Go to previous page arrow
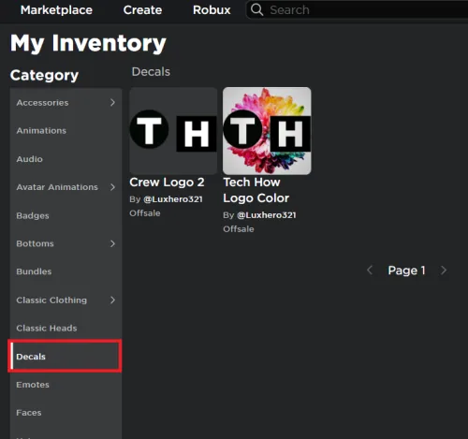Viewport: 468px width, 439px height. coord(370,271)
